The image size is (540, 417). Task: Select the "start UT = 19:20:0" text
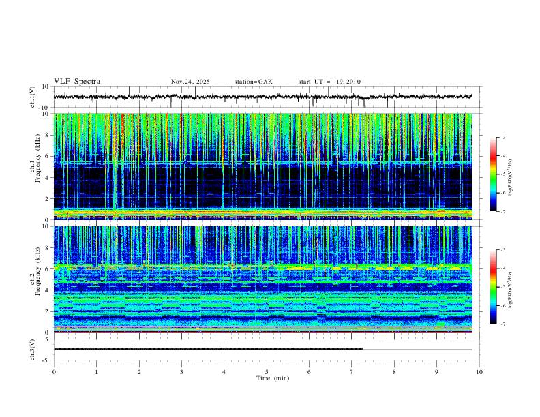point(329,82)
